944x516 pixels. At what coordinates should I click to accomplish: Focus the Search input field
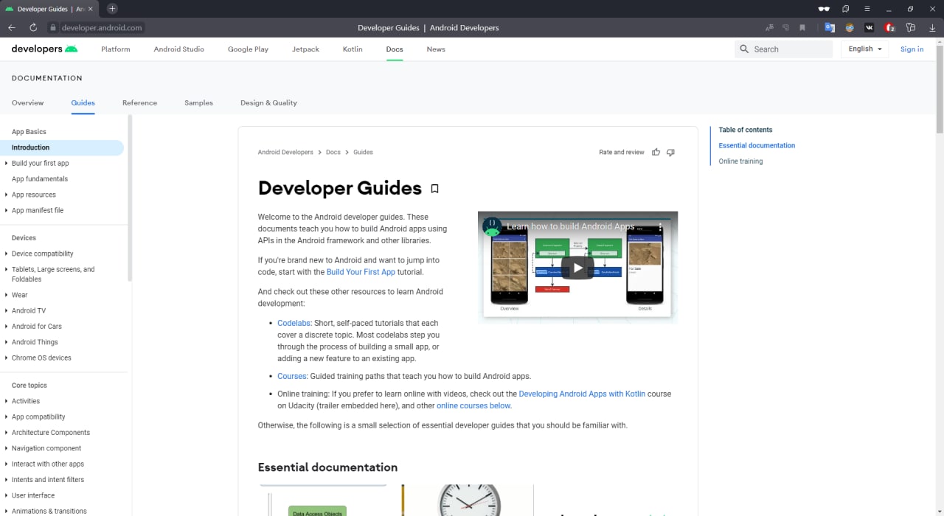pyautogui.click(x=784, y=49)
